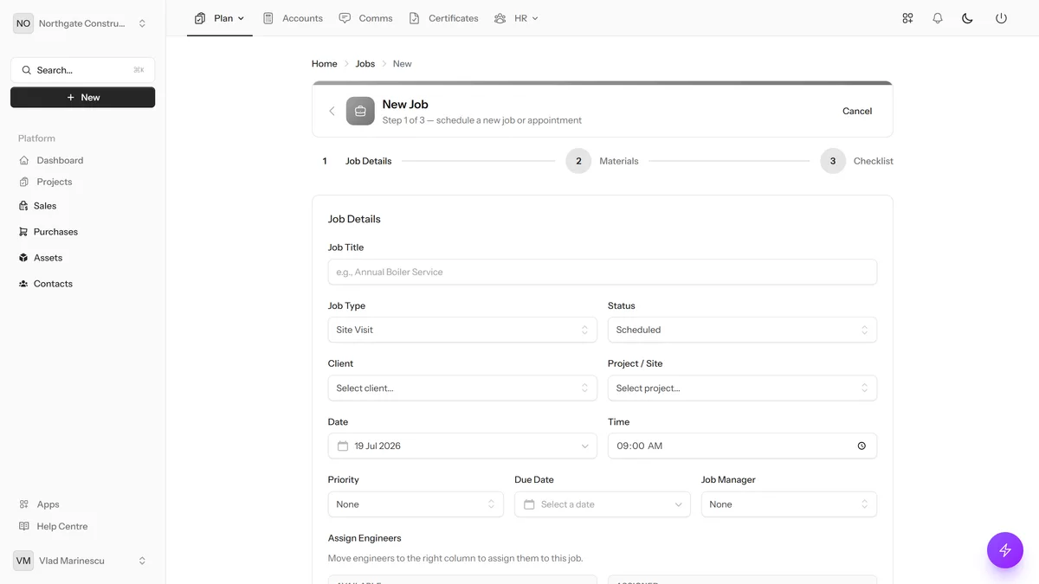
Task: Click the briefcase New Job icon
Action: coord(360,111)
